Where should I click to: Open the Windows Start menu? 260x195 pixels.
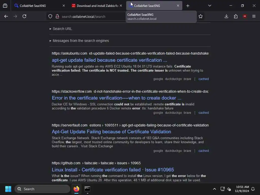coord(8,189)
